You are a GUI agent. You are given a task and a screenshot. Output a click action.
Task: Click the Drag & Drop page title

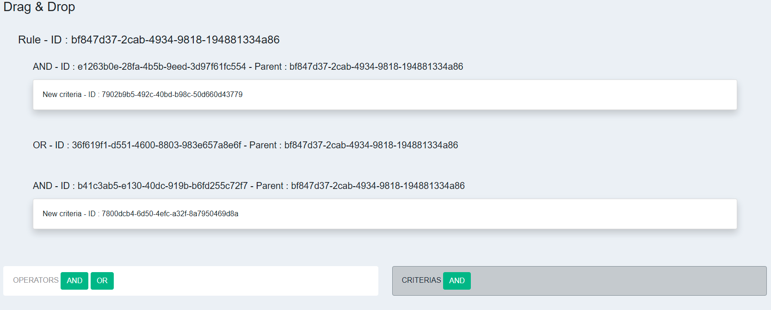39,7
